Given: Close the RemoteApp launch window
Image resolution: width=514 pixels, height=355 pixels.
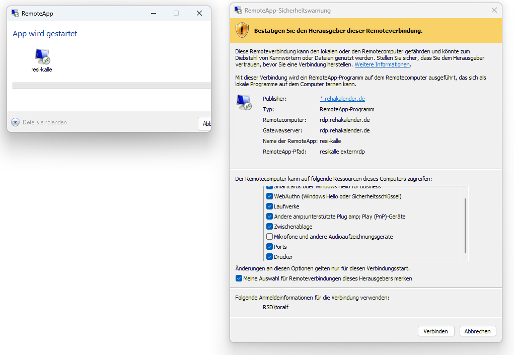Looking at the screenshot, I should coord(199,14).
